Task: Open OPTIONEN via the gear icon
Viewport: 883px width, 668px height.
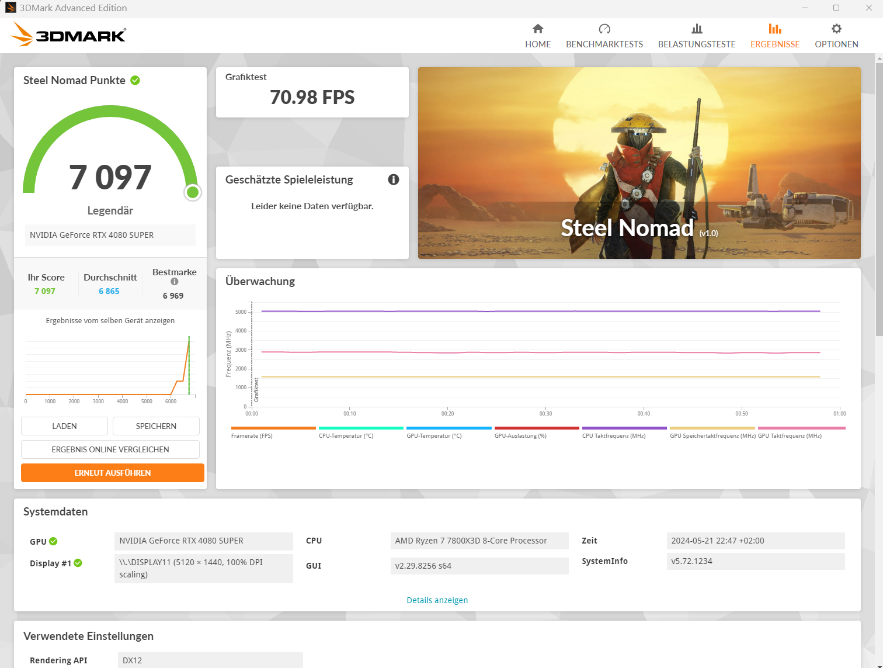Action: point(836,27)
